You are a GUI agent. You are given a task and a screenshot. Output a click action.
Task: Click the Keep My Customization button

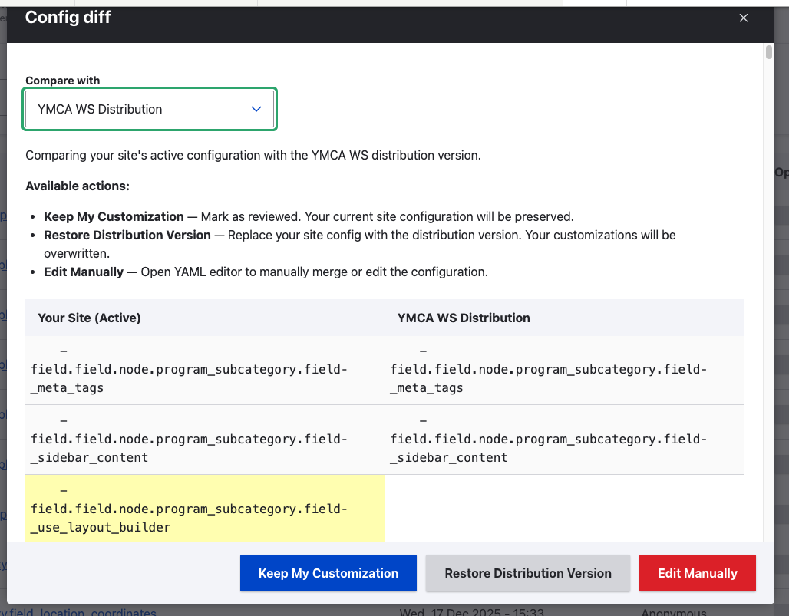328,573
